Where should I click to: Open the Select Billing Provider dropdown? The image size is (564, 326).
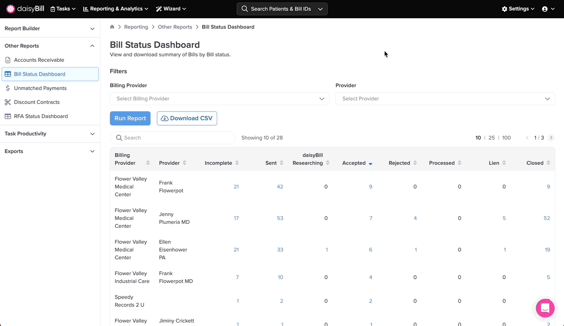coord(219,99)
